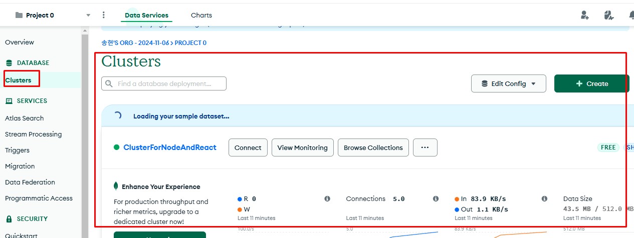Image resolution: width=634 pixels, height=238 pixels.
Task: Open Stream Processing in sidebar
Action: pyautogui.click(x=34, y=134)
